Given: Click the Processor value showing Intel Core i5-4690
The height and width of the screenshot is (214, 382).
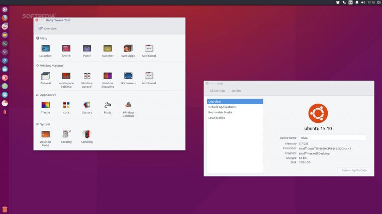Looking at the screenshot, I should coord(325,148).
